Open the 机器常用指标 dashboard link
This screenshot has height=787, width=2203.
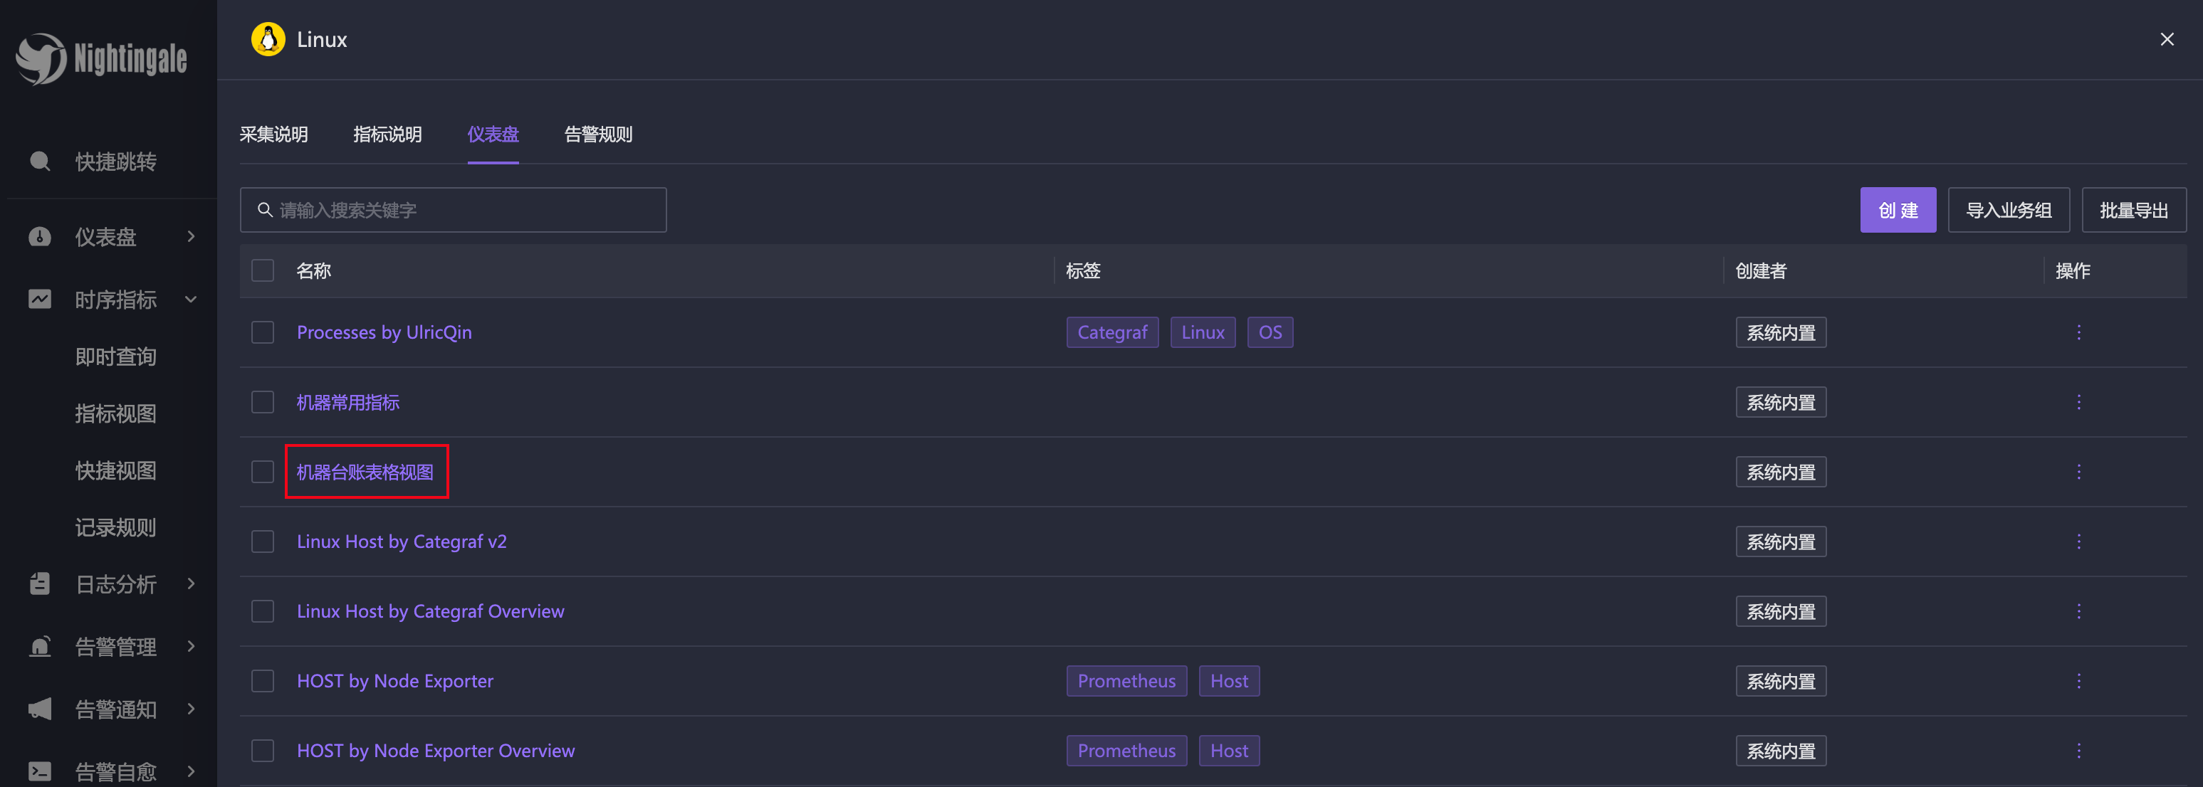(x=348, y=401)
